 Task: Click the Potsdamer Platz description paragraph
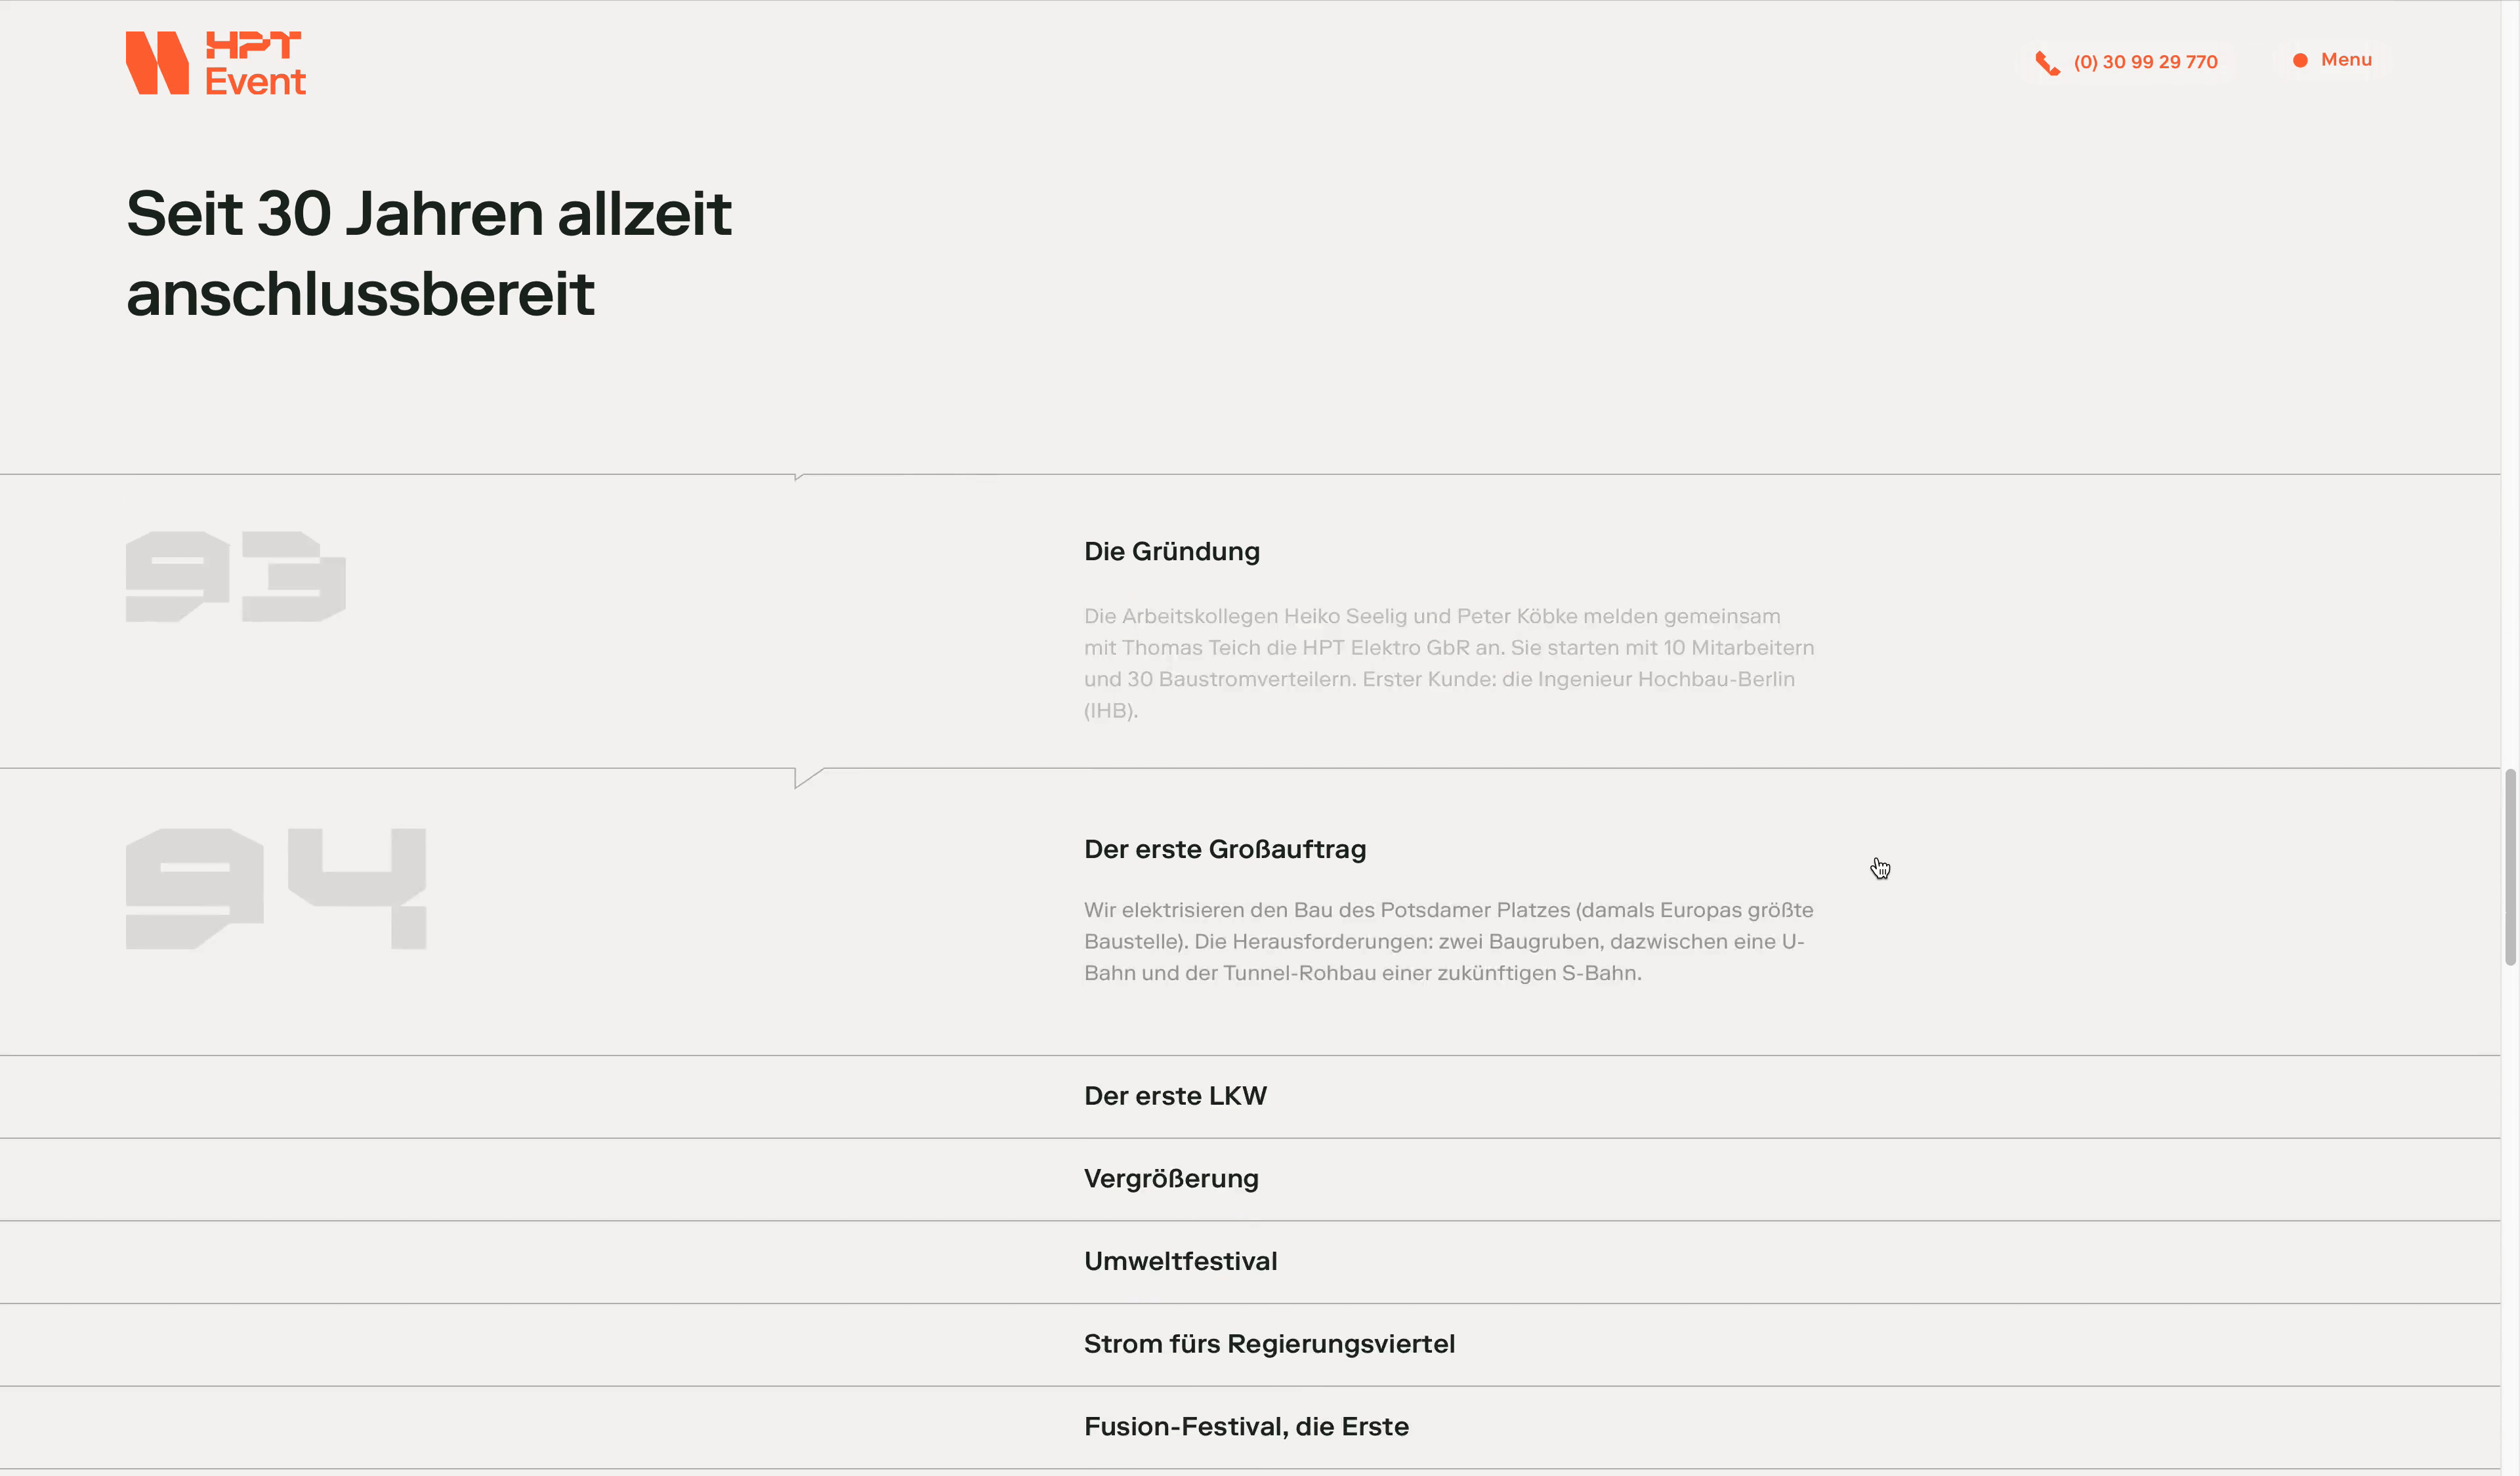click(x=1448, y=941)
